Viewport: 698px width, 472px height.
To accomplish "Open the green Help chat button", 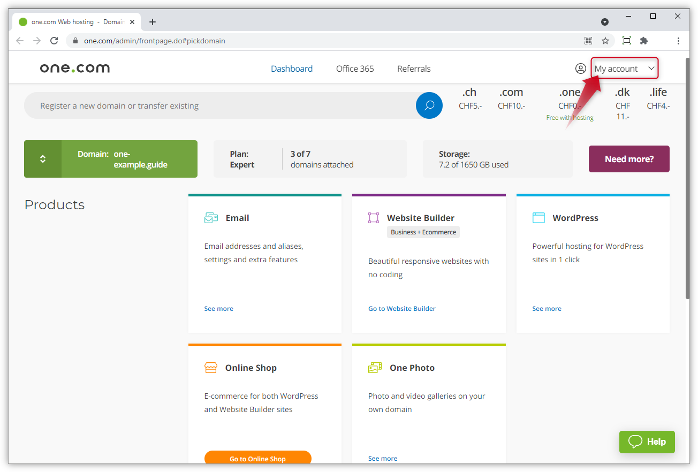I will coord(647,441).
